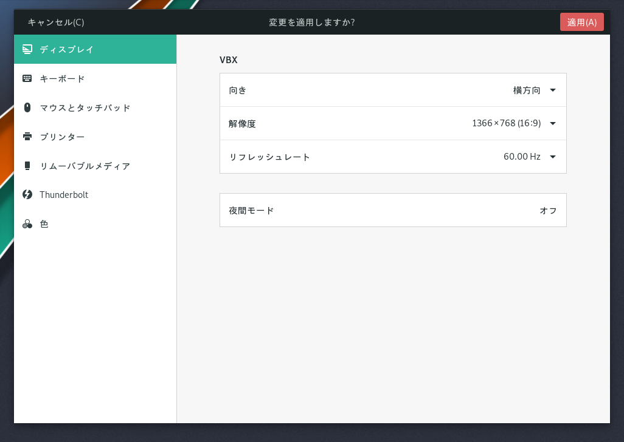The height and width of the screenshot is (442, 624).
Task: Click the mouse icon in sidebar
Action: coord(27,107)
